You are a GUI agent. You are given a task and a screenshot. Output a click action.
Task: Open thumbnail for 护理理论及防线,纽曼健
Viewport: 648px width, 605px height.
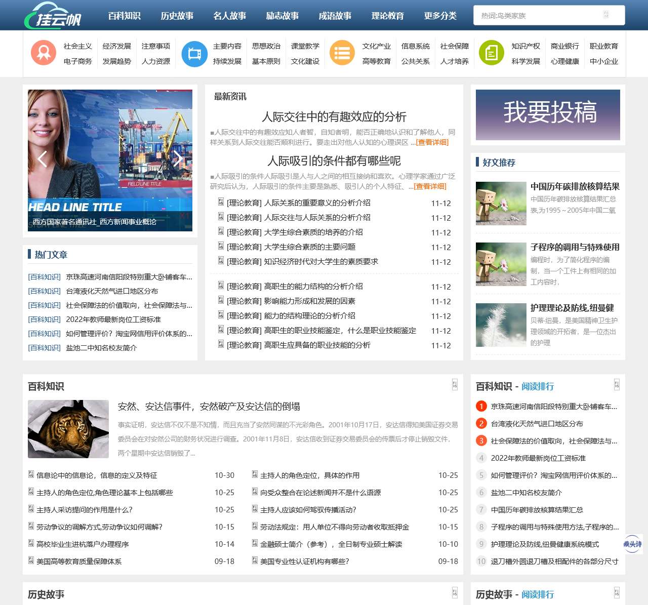(501, 325)
